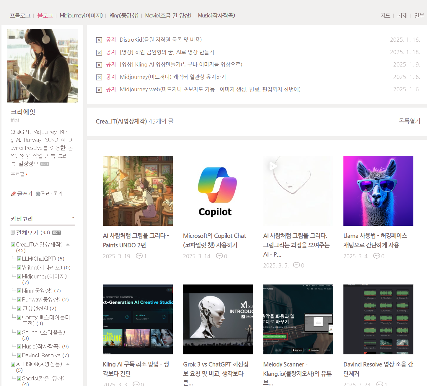Open 관리·통계 management page
Screen dimensions: 427x386
[x=52, y=194]
